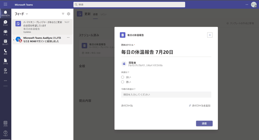Open the app launcher waffle icon
The image size is (259, 140).
(x=6, y=5)
